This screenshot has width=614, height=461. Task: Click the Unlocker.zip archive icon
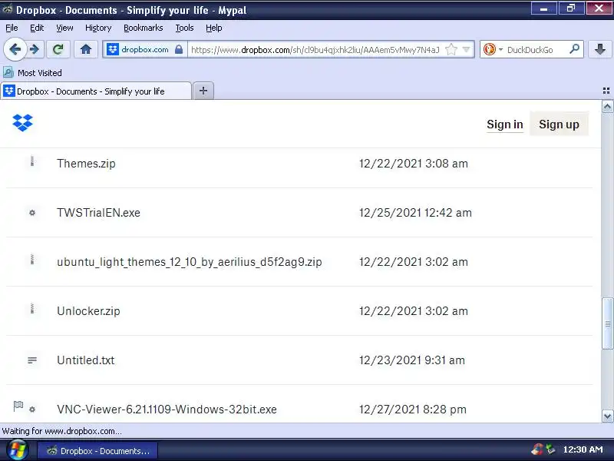pos(32,309)
